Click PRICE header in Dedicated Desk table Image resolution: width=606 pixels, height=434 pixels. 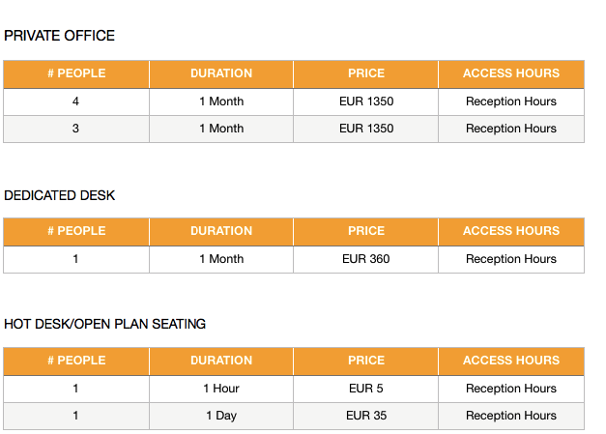click(366, 231)
